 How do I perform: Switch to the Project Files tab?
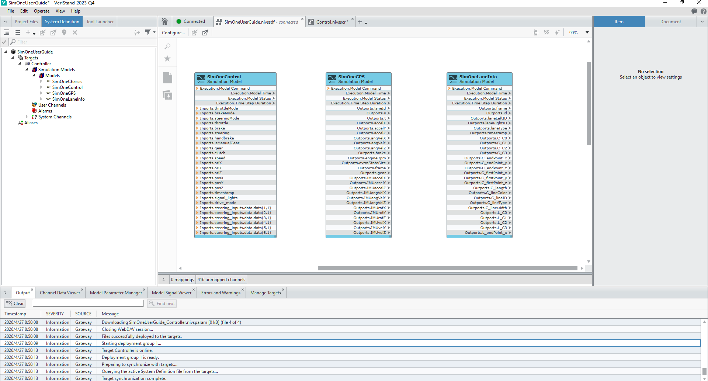[26, 22]
